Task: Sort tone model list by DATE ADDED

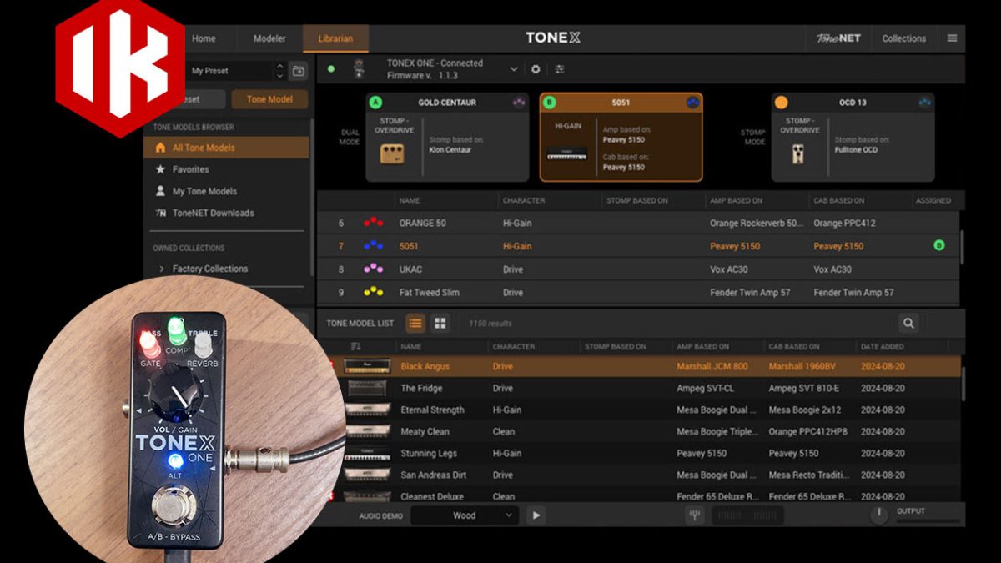Action: (x=884, y=346)
